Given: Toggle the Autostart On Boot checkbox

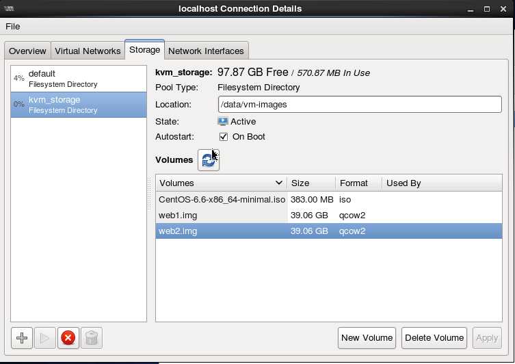Looking at the screenshot, I should (x=224, y=137).
